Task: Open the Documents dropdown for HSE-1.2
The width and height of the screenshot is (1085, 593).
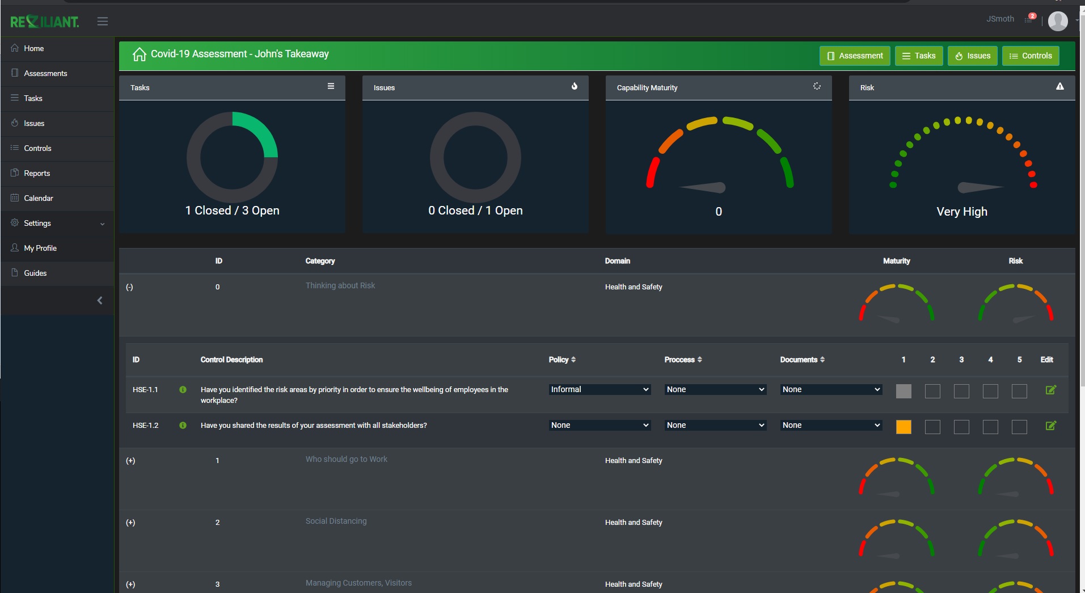Action: pyautogui.click(x=830, y=425)
